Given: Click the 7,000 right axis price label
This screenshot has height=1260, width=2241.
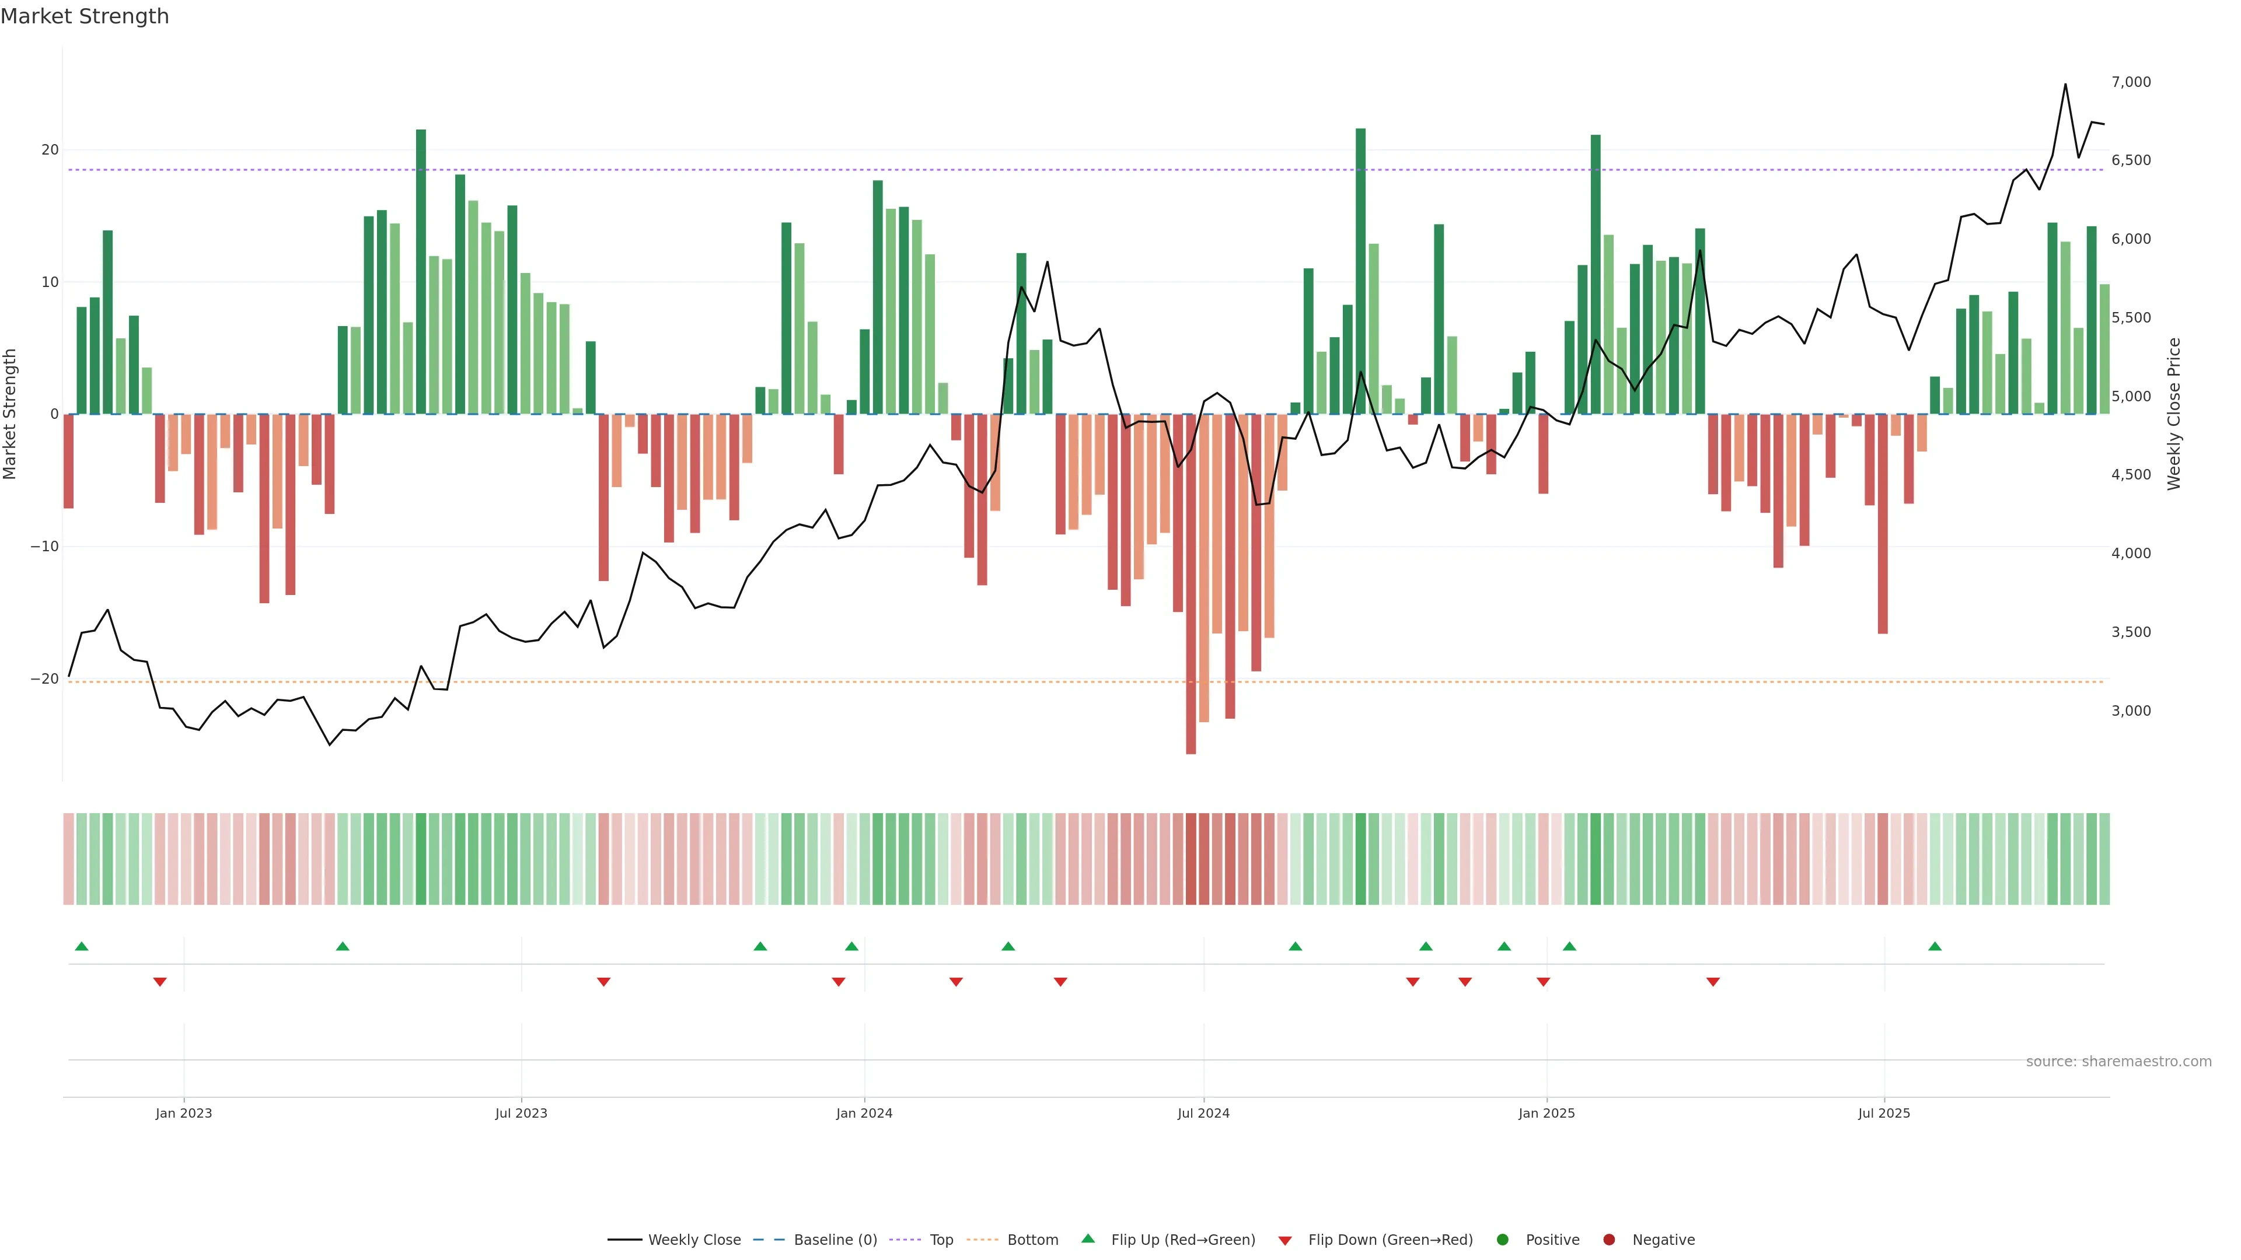Looking at the screenshot, I should pos(2131,82).
